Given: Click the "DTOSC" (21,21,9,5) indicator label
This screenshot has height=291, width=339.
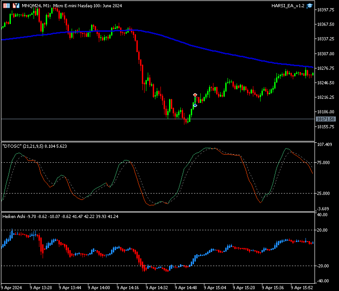Looking at the screenshot, I should (x=34, y=146).
